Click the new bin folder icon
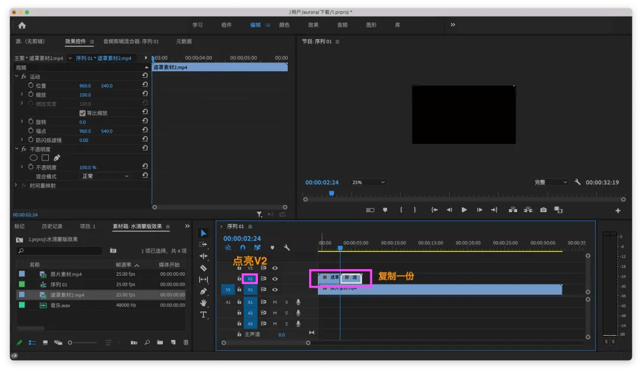The width and height of the screenshot is (642, 372). [160, 342]
